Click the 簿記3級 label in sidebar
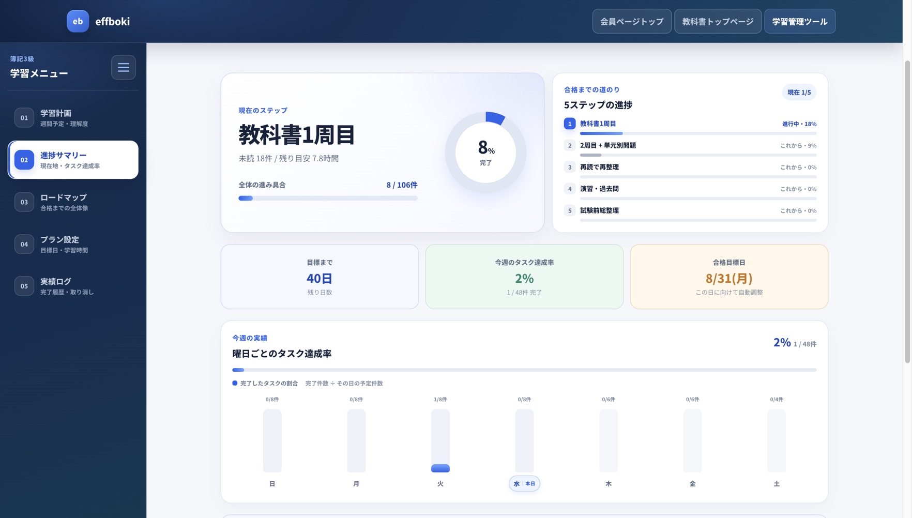The height and width of the screenshot is (518, 912). [22, 59]
